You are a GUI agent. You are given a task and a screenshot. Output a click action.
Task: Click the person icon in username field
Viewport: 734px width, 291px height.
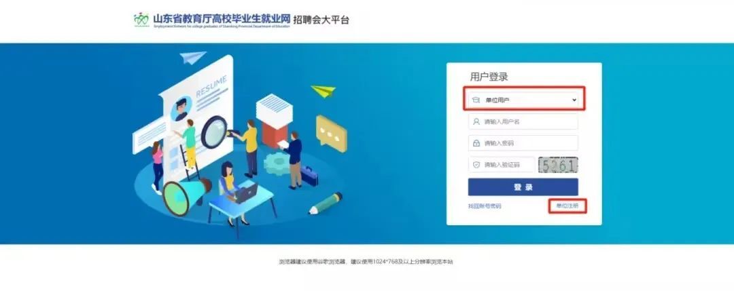[x=476, y=121]
